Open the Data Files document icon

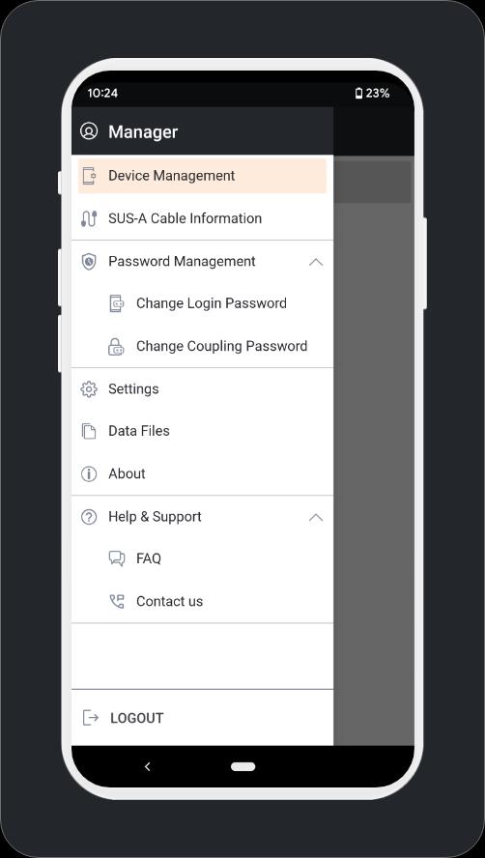click(x=89, y=431)
